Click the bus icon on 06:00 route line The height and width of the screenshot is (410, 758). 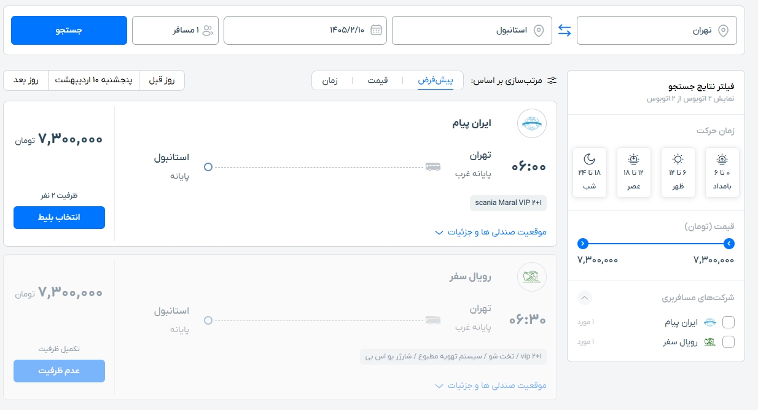click(x=432, y=166)
